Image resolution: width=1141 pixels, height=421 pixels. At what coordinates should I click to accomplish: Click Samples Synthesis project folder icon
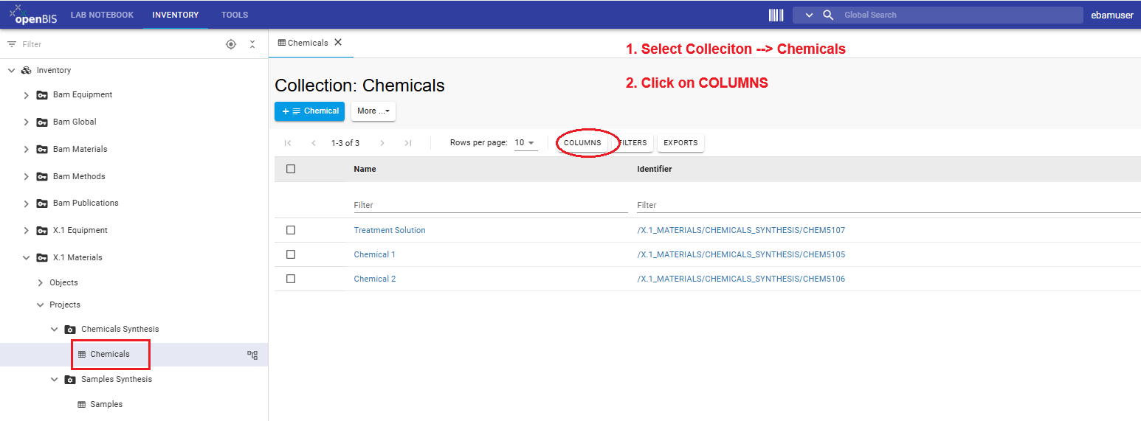[x=70, y=380]
